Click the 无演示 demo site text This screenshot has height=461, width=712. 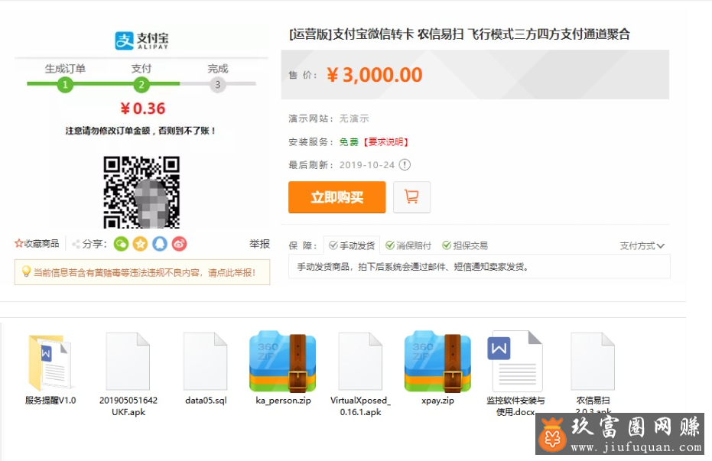[354, 118]
